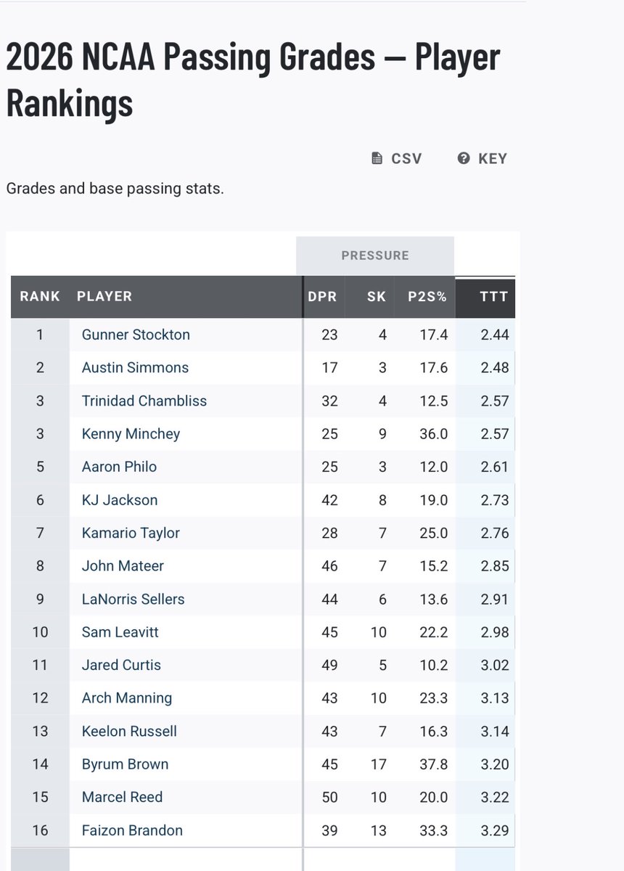
Task: Open Gunner Stockton player link
Action: click(136, 335)
